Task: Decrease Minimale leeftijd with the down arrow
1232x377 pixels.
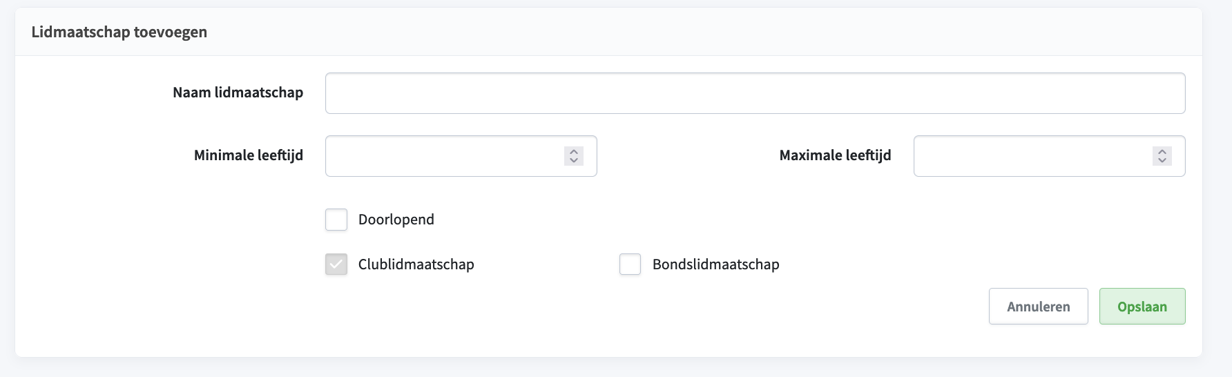Action: (x=574, y=161)
